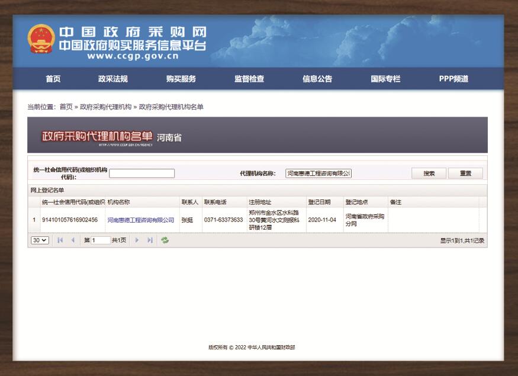Open 政府采购代理机构名单 breadcrumb link
This screenshot has width=518, height=376.
coord(171,107)
